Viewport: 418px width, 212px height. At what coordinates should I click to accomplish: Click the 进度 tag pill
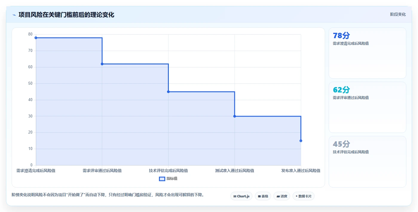click(282, 196)
